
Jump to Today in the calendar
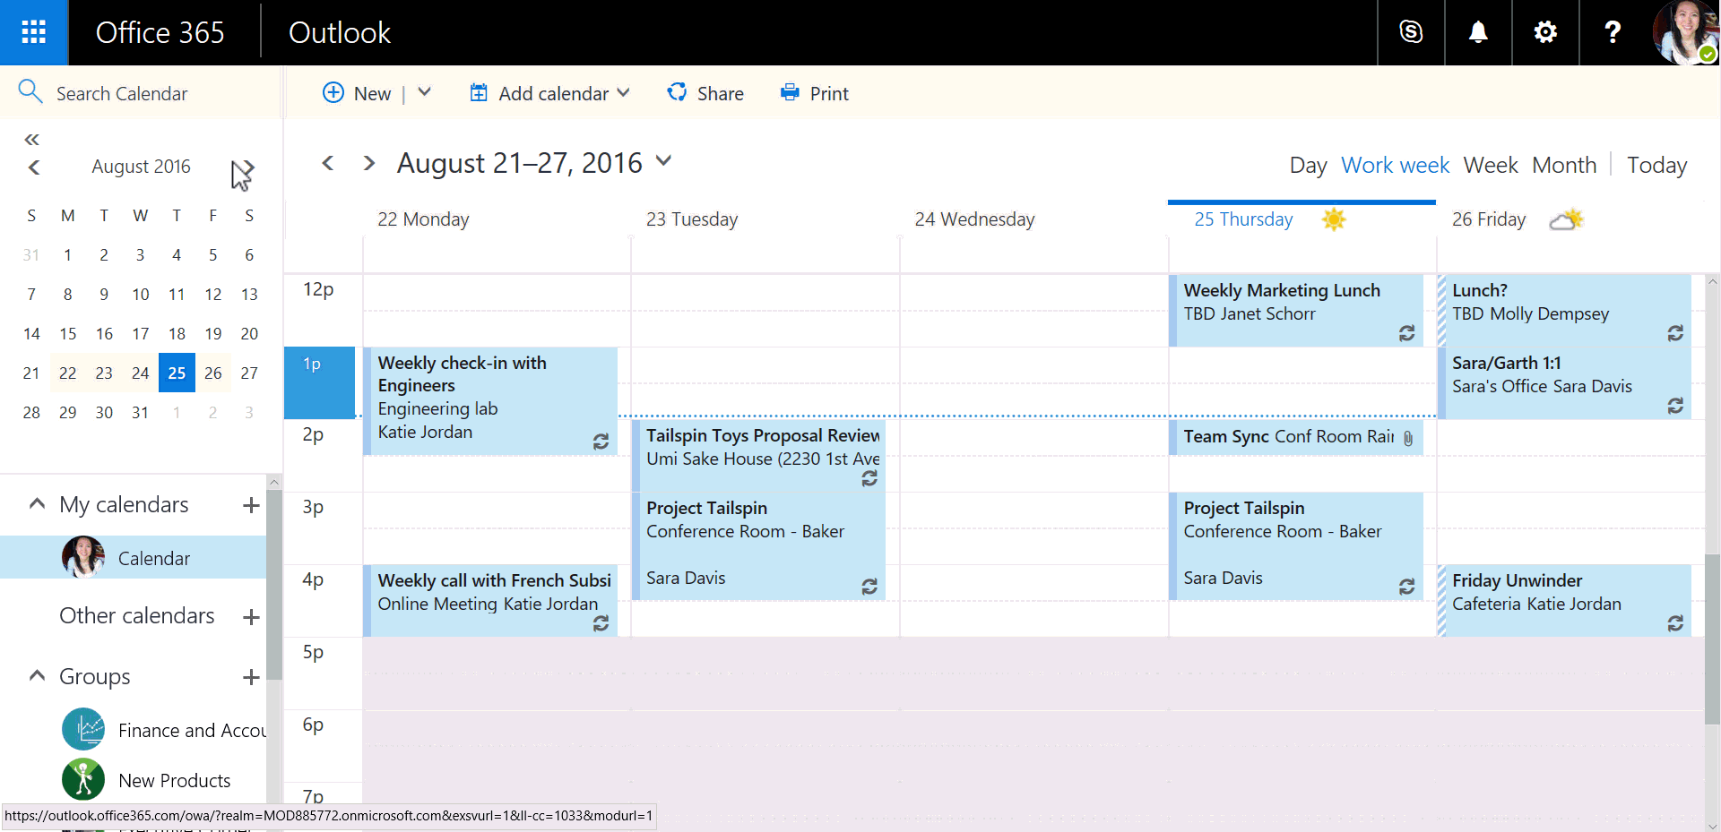tap(1656, 166)
